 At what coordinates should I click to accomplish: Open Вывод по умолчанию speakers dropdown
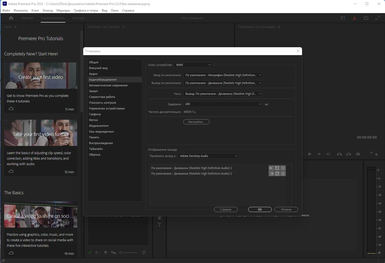[223, 83]
